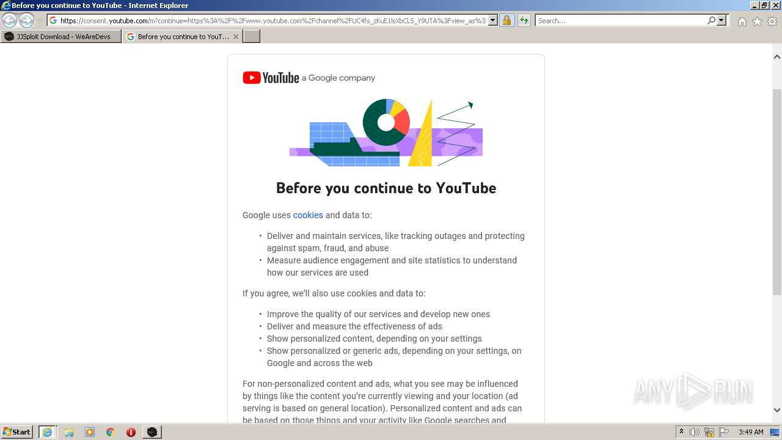The image size is (782, 440).
Task: Open the Tools gear icon
Action: (x=772, y=21)
